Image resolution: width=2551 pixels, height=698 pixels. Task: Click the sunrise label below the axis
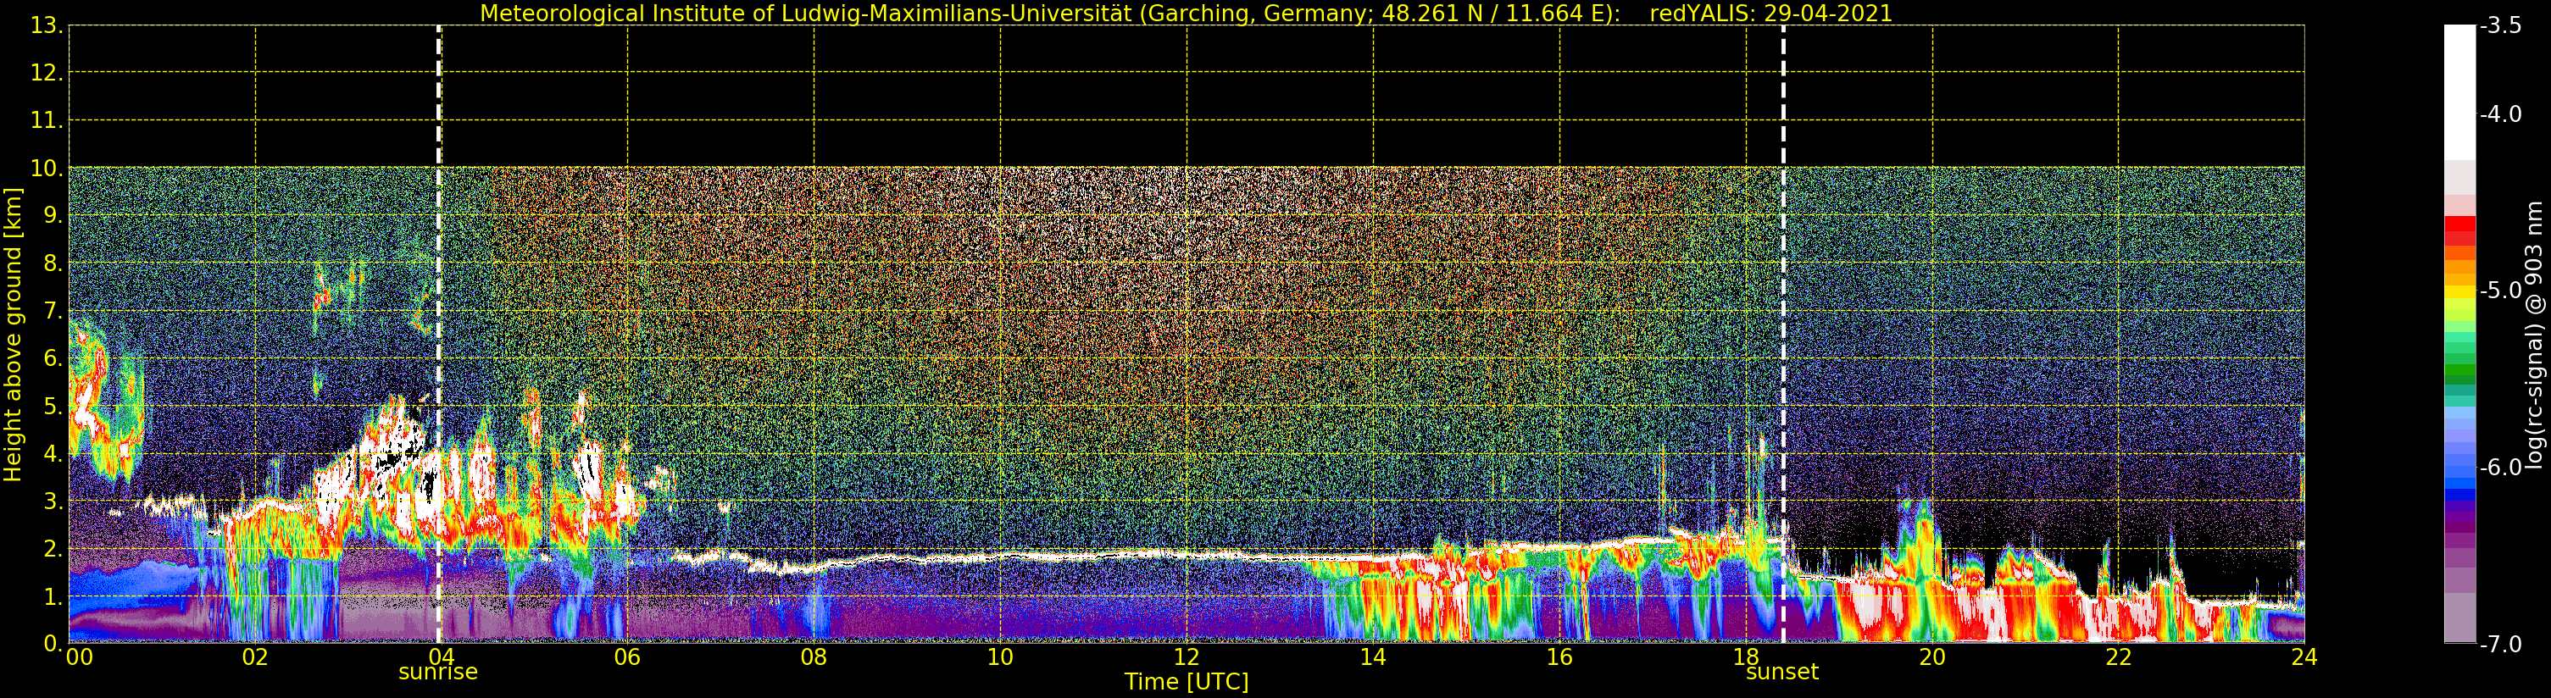coord(437,671)
